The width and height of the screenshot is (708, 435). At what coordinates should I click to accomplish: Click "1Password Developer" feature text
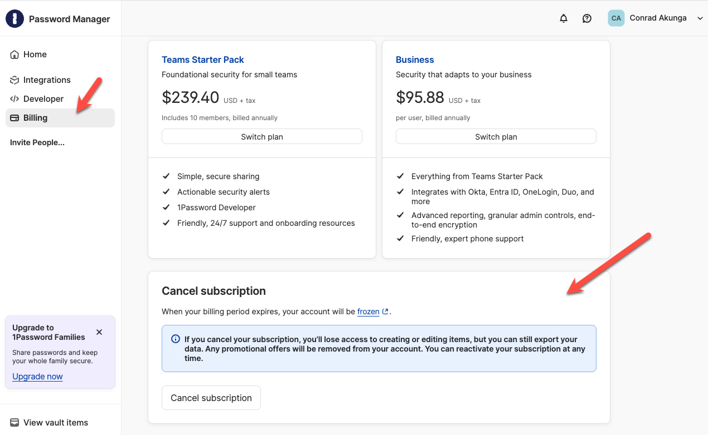tap(216, 207)
